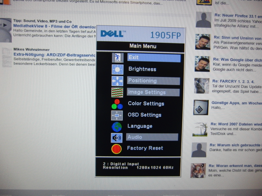Open the 'Re: Woran erkennt man' thread

(x=235, y=166)
